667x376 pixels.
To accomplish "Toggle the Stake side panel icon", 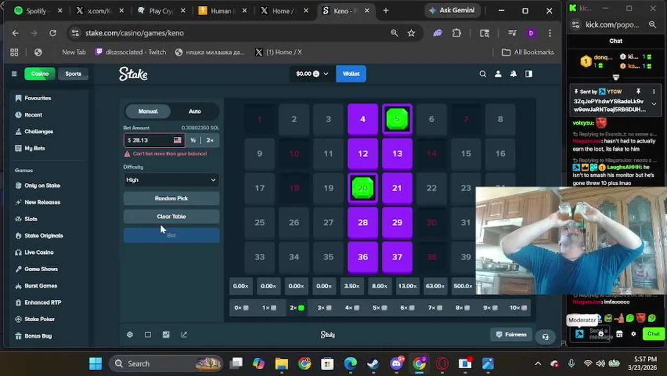I will tap(529, 74).
